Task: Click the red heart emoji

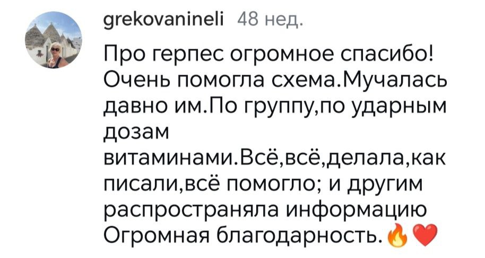Action: click(x=423, y=233)
